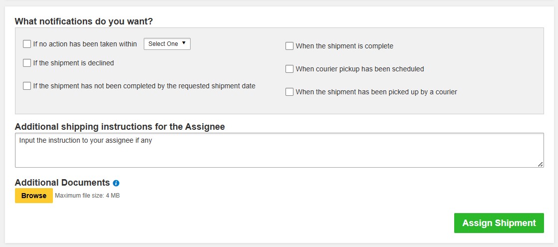Open the 'Select One' time dropdown
Viewport: 558px width, 247px height.
pos(167,44)
